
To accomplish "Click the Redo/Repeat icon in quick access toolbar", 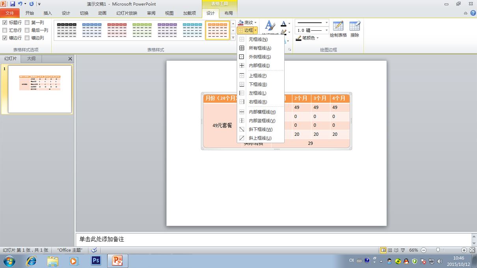I will [x=32, y=4].
